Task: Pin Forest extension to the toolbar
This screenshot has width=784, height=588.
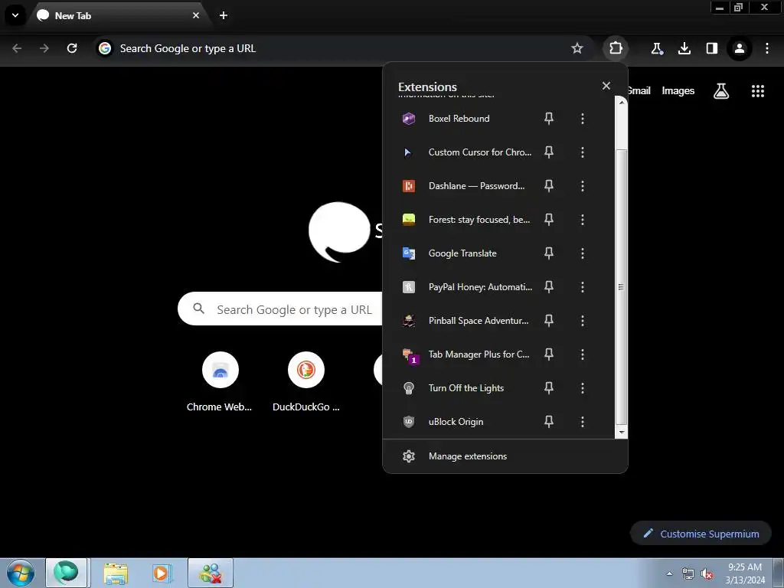Action: [548, 220]
